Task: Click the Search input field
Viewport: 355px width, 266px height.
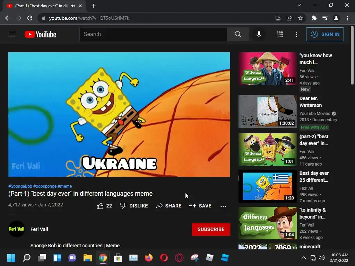Action: [x=153, y=34]
